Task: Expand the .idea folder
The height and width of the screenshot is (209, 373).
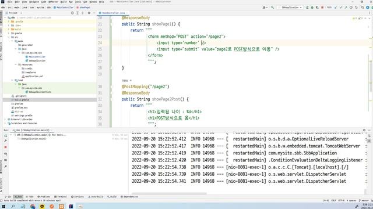Action: [9, 26]
